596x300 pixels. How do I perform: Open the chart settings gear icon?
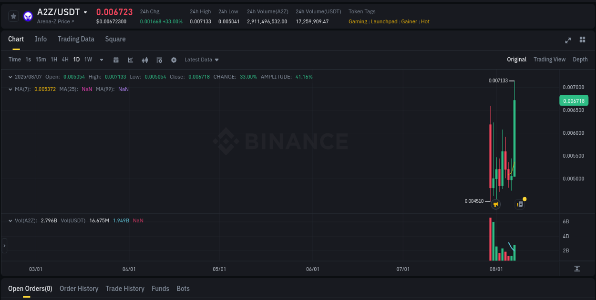pos(174,60)
